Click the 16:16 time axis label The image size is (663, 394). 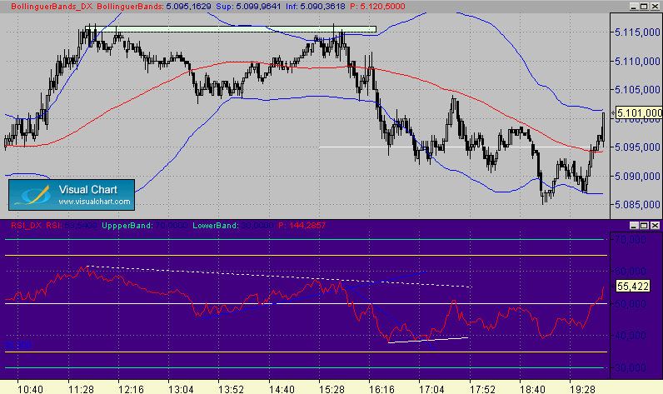381,389
